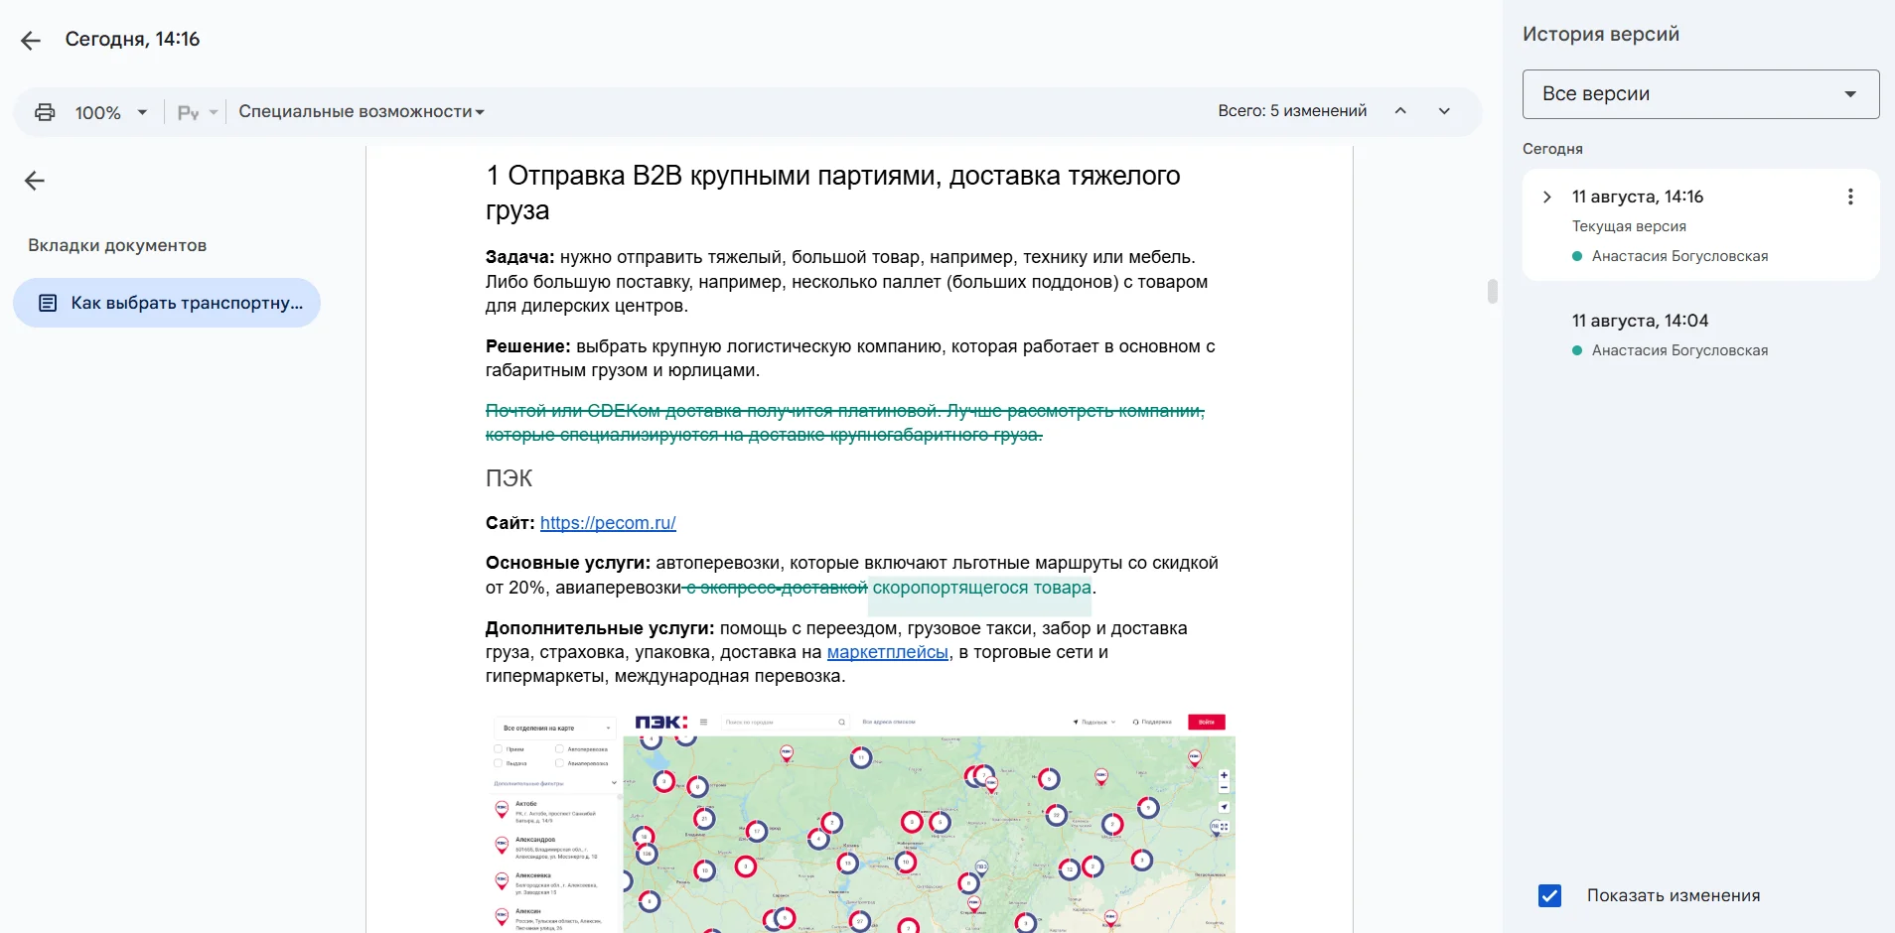Jump to the previous change with up chevron
The height and width of the screenshot is (933, 1895).
(x=1400, y=111)
